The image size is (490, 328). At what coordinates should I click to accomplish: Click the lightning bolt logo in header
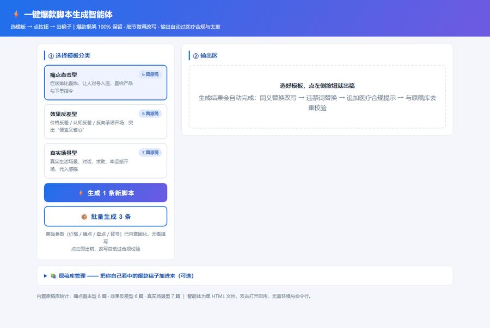[x=16, y=14]
